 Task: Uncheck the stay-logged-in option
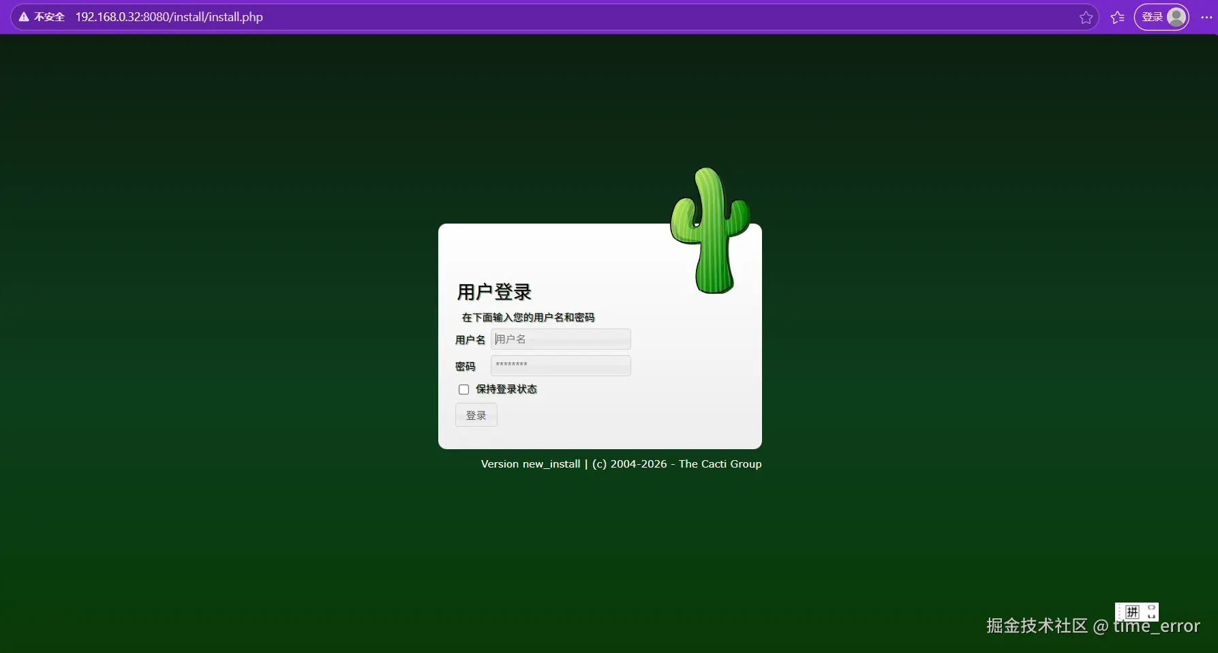[463, 389]
